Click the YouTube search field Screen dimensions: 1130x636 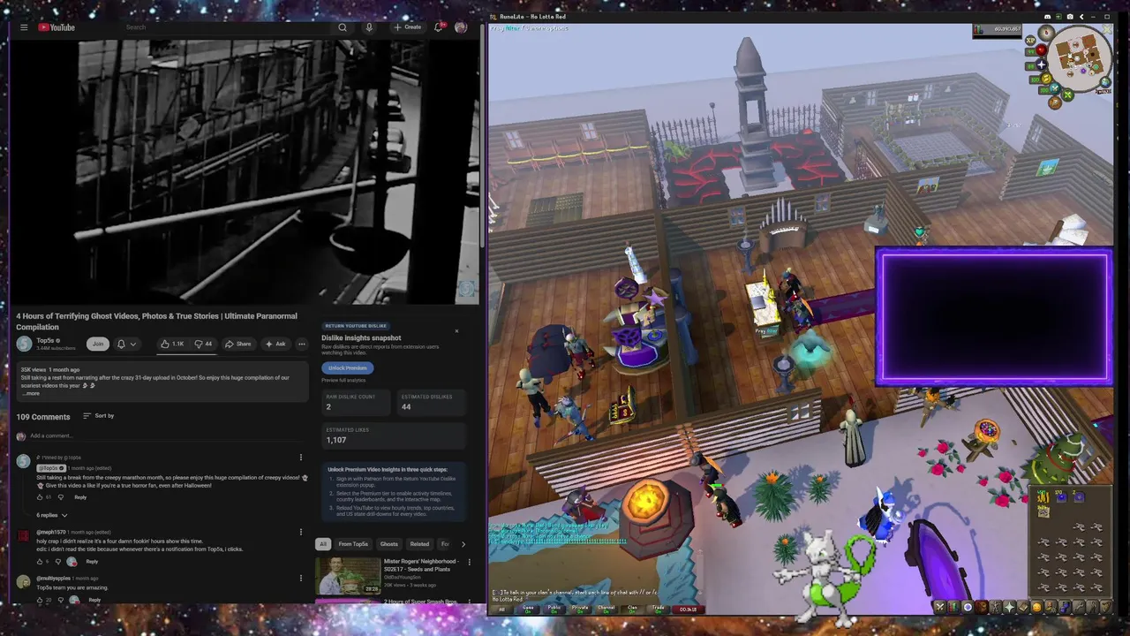228,27
